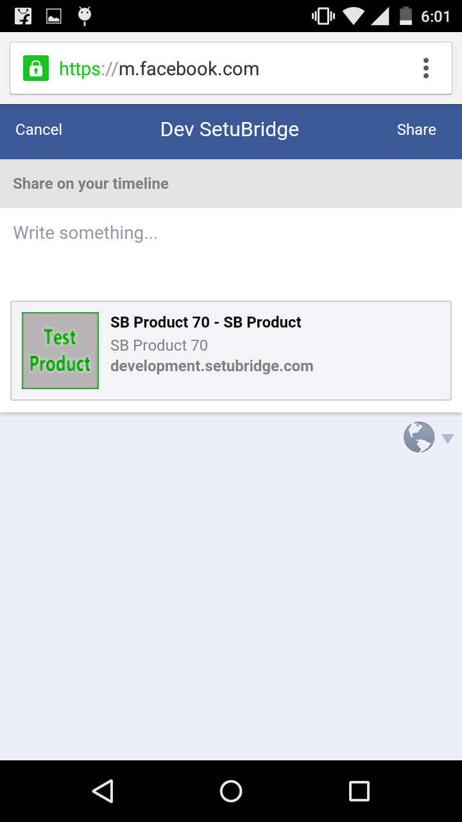Tap the battery status icon
462x822 pixels.
coord(406,16)
